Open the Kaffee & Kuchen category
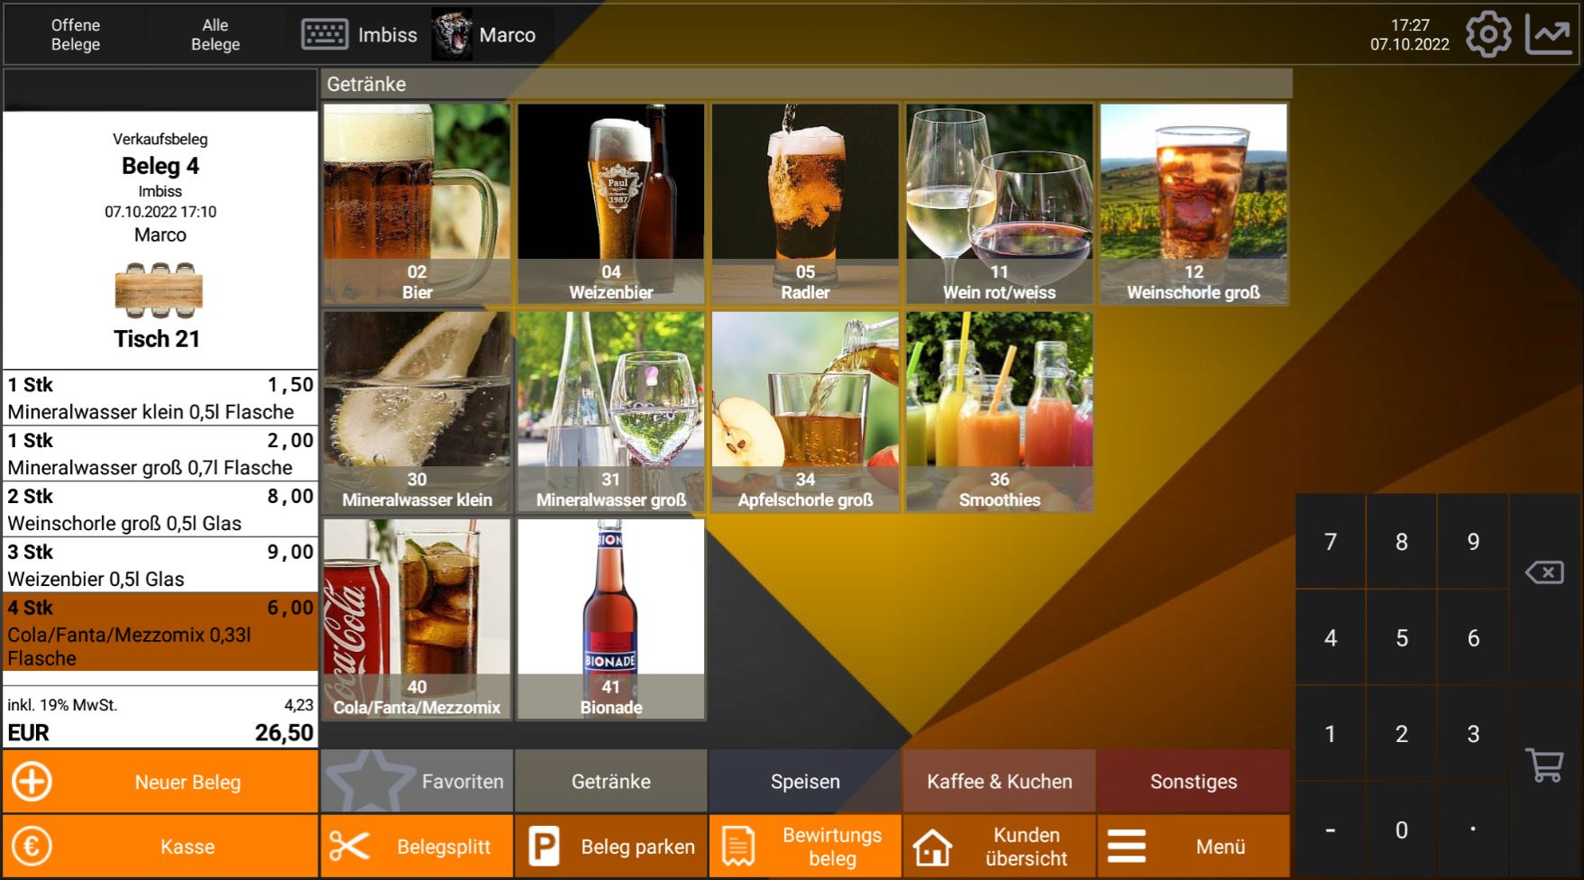This screenshot has width=1584, height=880. [1000, 781]
